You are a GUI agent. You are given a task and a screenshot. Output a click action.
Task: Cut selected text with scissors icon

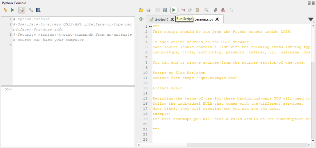point(183,10)
